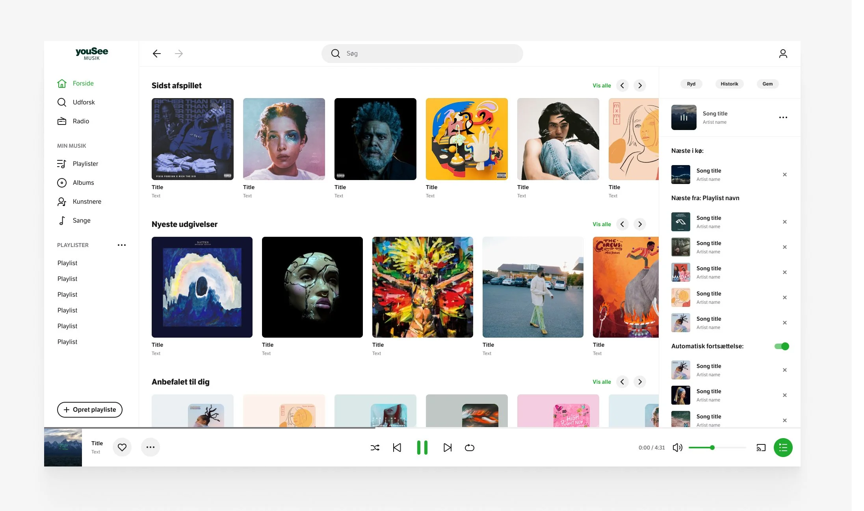
Task: Click the search magnifier icon
Action: point(335,54)
